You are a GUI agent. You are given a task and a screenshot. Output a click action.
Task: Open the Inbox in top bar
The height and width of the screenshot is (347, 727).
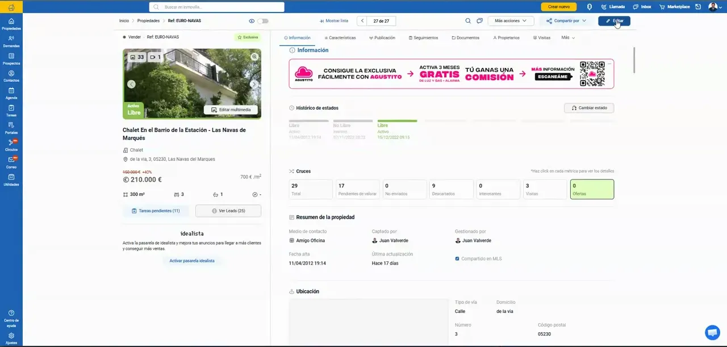pos(641,7)
